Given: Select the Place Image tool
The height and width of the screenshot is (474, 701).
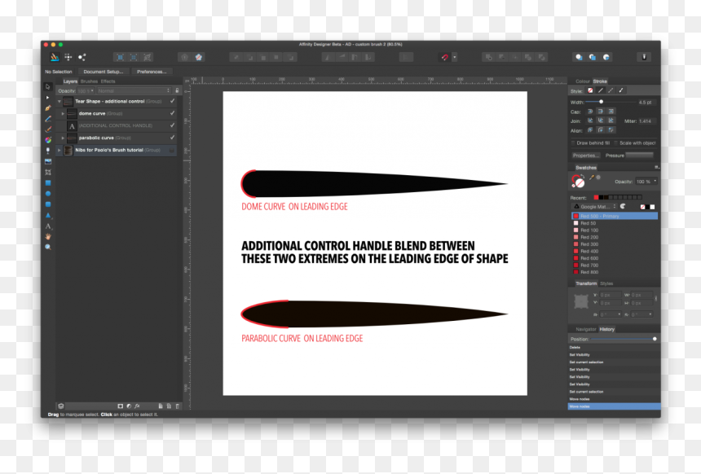Looking at the screenshot, I should (x=48, y=162).
